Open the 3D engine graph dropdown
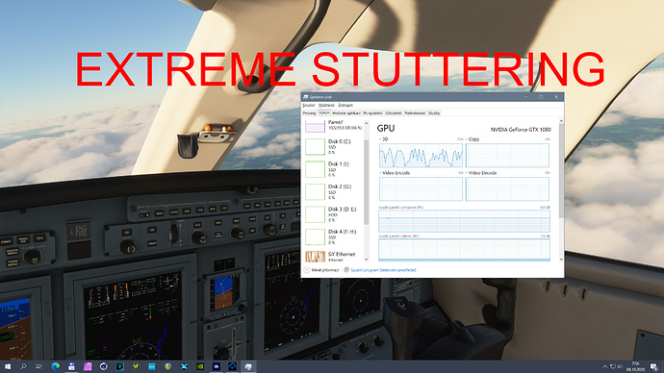Viewport: 664px width, 373px height. pyautogui.click(x=383, y=139)
